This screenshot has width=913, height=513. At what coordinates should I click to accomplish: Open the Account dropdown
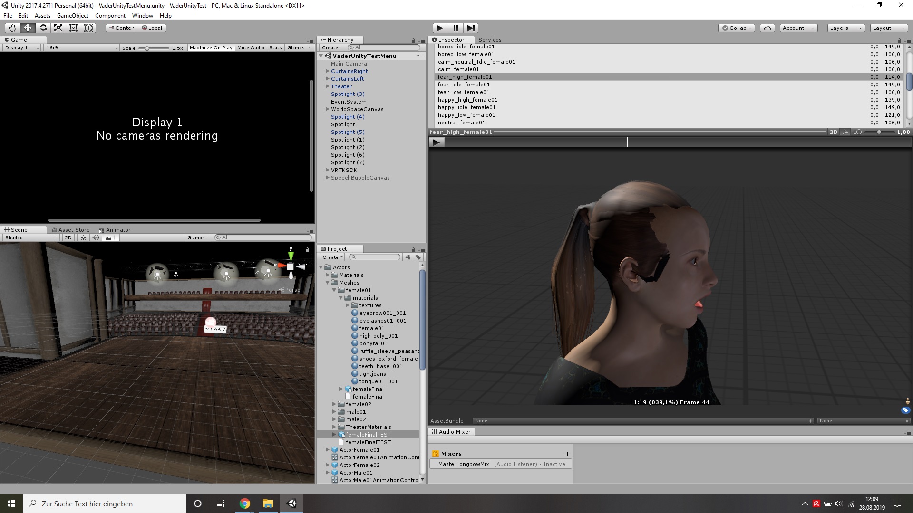(798, 28)
